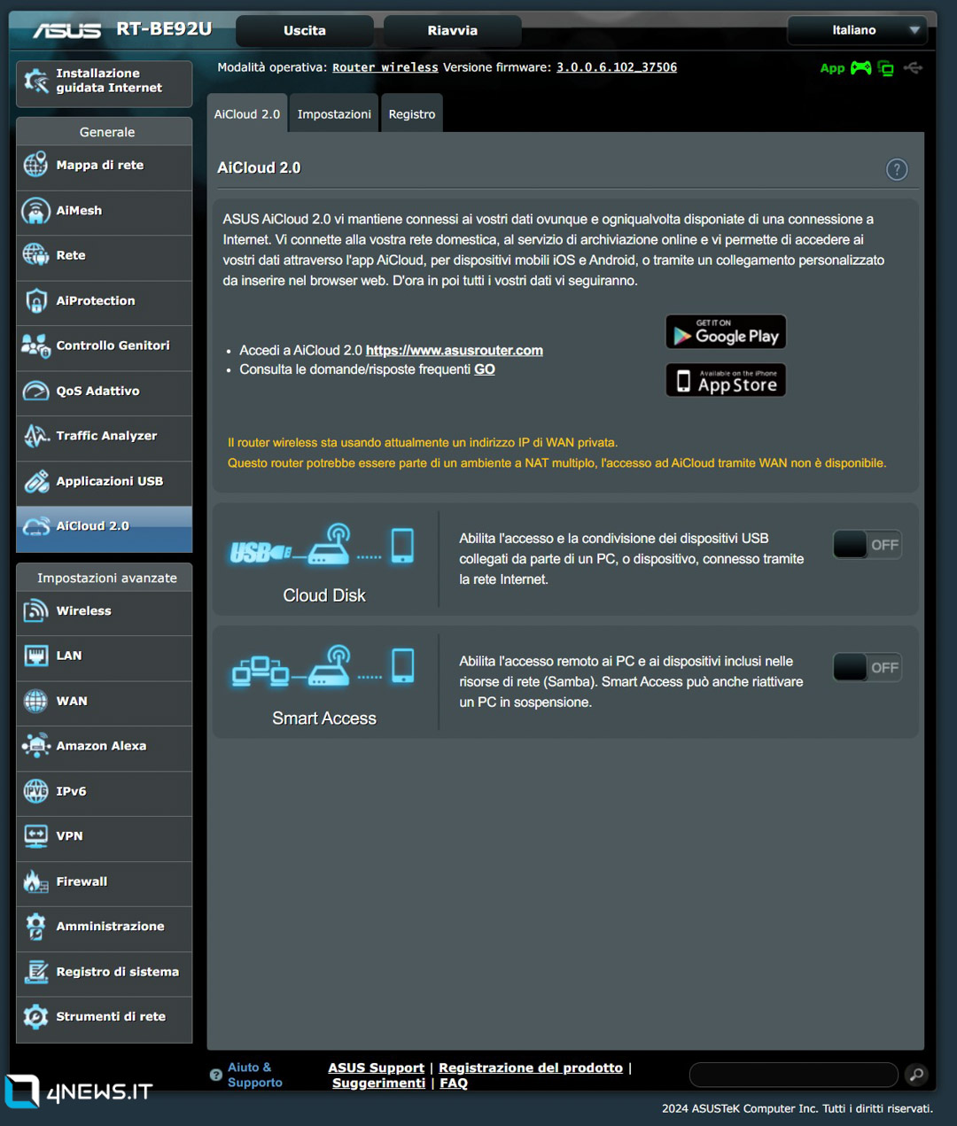
Task: Click the Strumenti di rete icon
Action: [36, 1017]
